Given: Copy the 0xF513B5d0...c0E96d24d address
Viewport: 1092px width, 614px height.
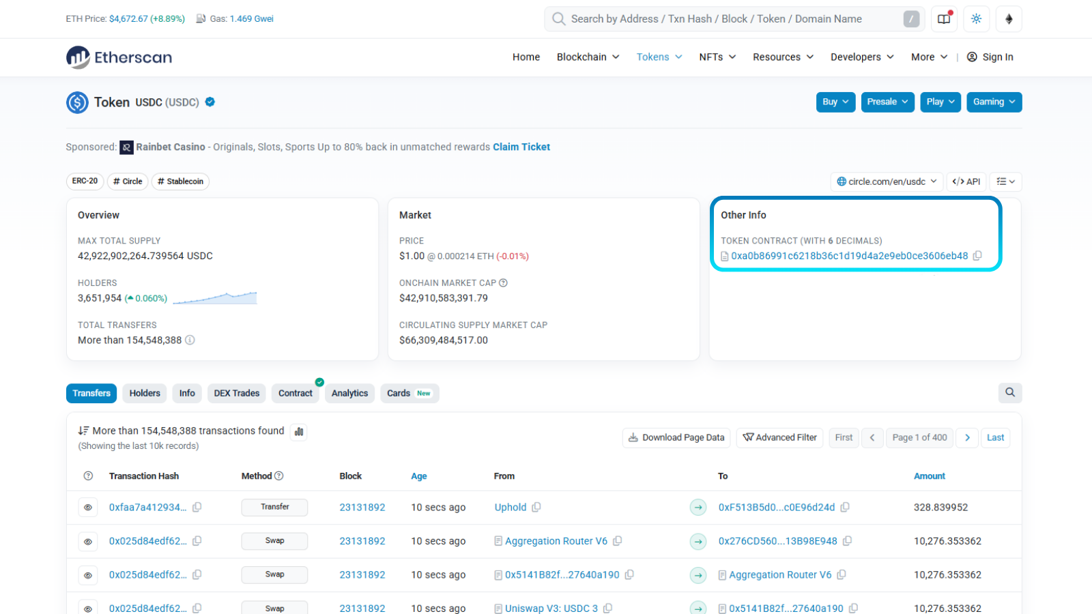Looking at the screenshot, I should [x=845, y=507].
